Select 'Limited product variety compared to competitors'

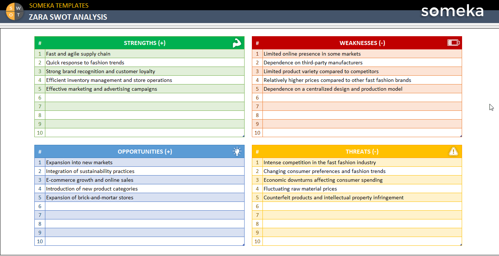[362, 71]
